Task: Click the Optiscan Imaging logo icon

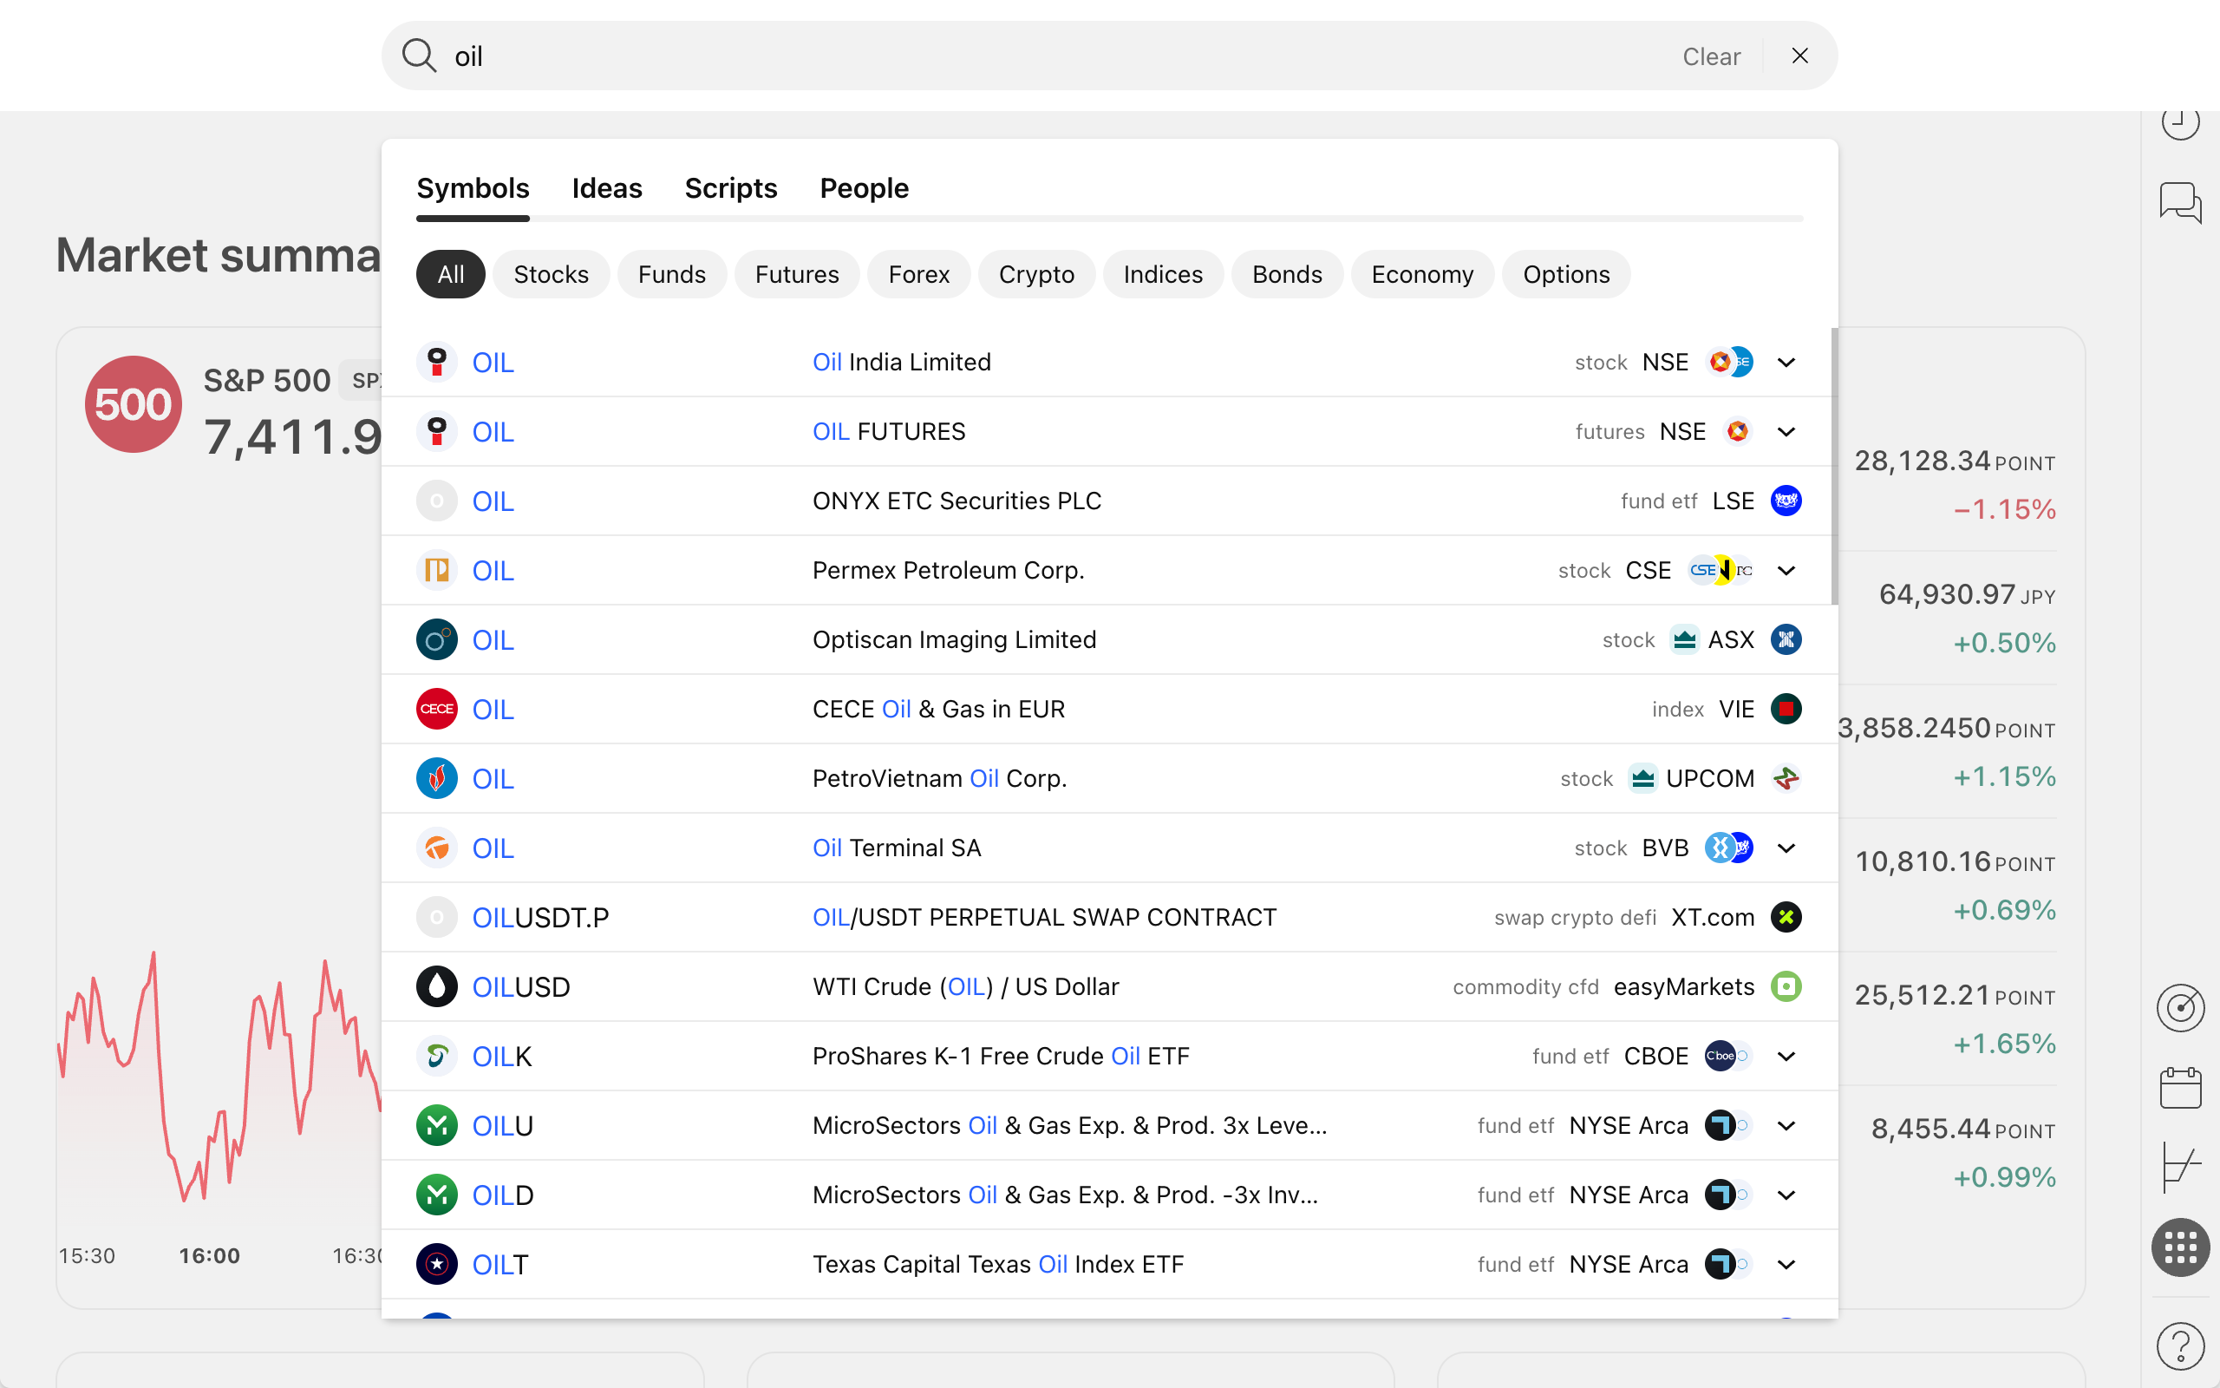Action: [437, 640]
